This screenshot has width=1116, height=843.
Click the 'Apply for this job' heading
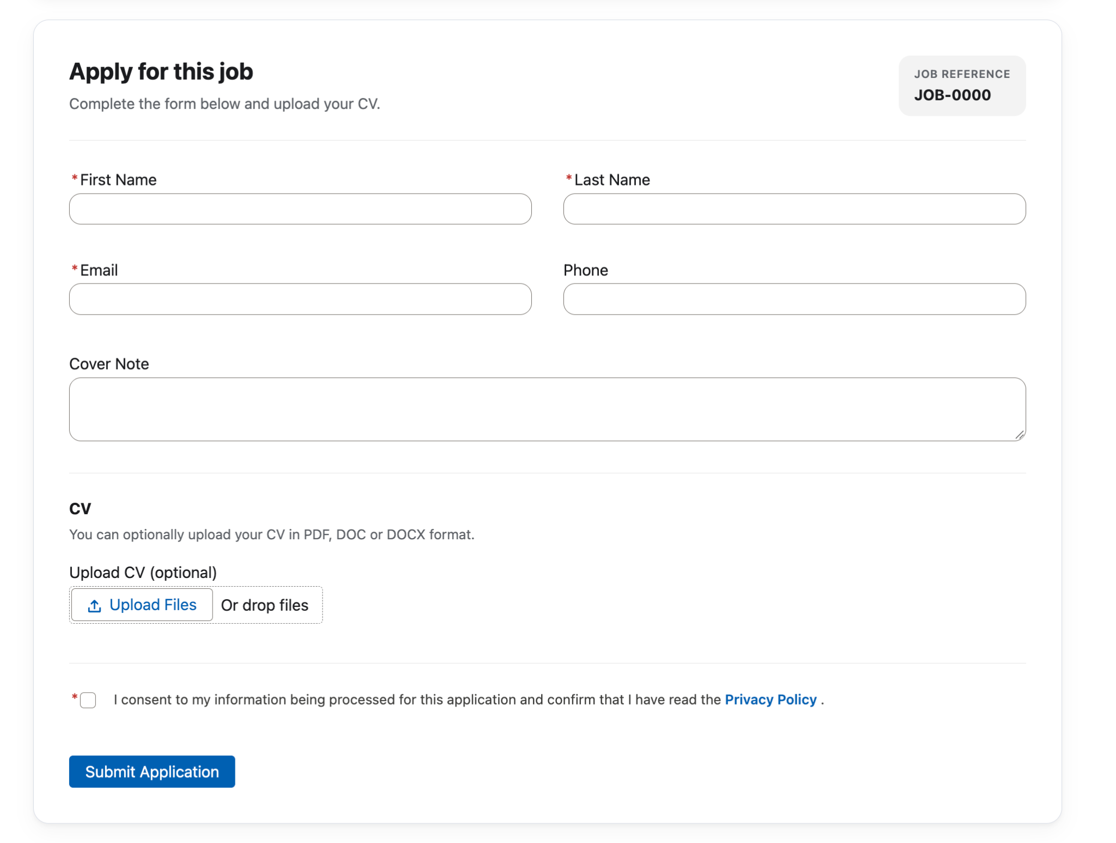tap(161, 71)
